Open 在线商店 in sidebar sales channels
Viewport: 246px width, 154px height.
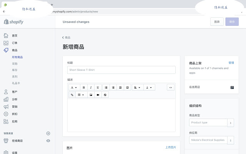17,141
